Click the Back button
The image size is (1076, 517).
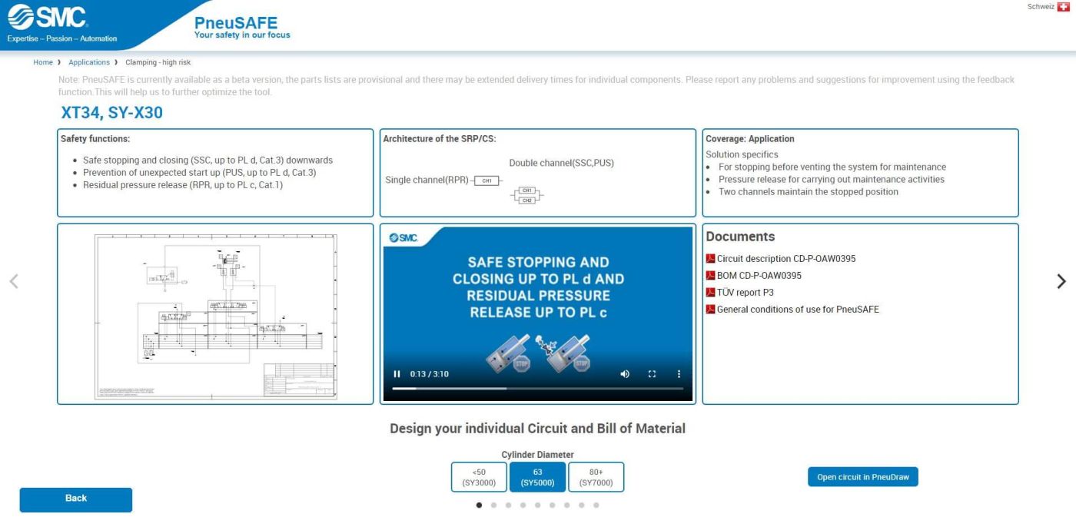(76, 499)
